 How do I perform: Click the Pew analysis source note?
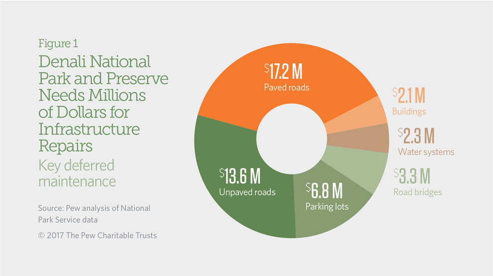94,213
